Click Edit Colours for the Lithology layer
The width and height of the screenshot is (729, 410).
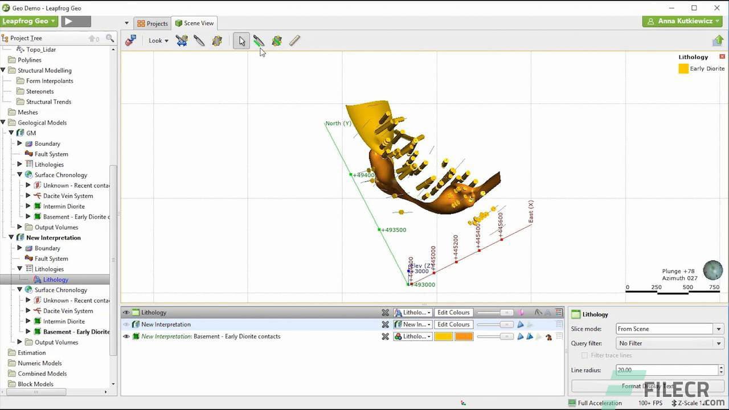coord(453,312)
